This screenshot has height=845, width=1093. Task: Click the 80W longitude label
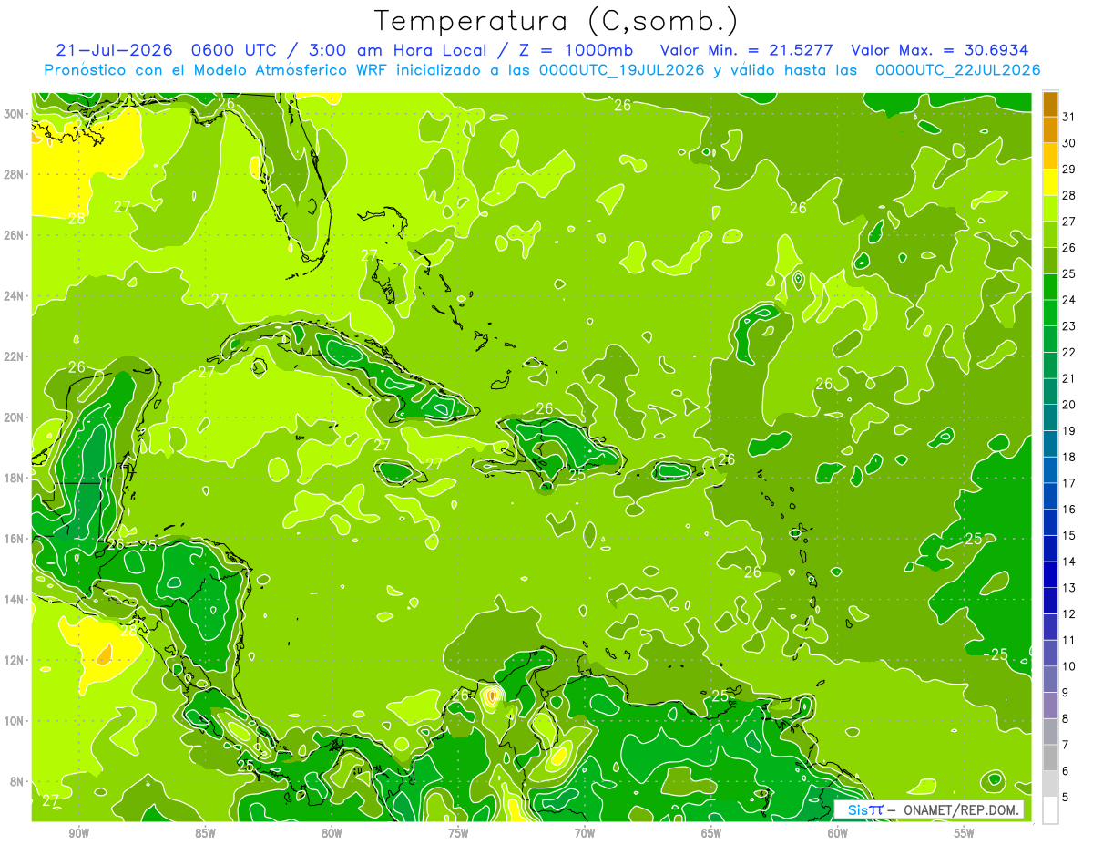[332, 833]
